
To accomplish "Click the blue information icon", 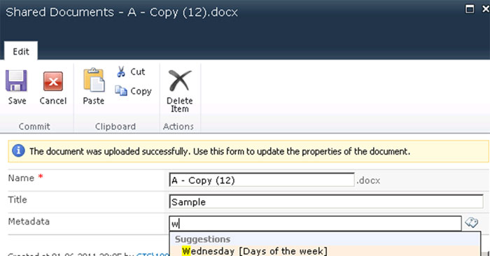I will click(18, 151).
